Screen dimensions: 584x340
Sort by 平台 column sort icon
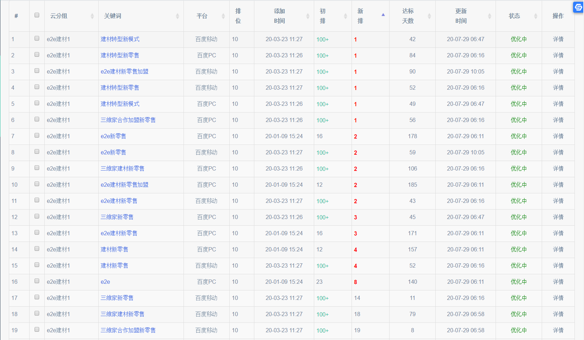click(223, 16)
